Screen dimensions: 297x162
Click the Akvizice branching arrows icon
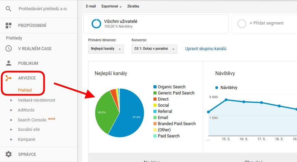(9, 78)
